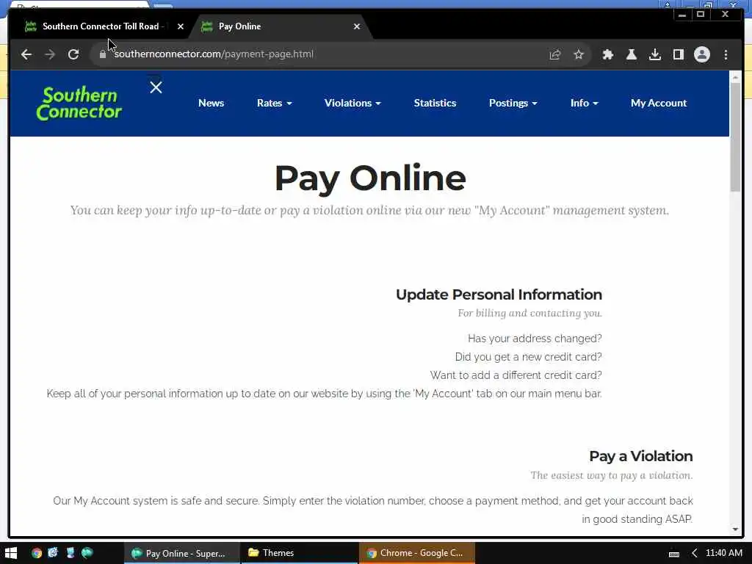Click the scrollbar up arrow
Image resolution: width=752 pixels, height=564 pixels.
735,77
